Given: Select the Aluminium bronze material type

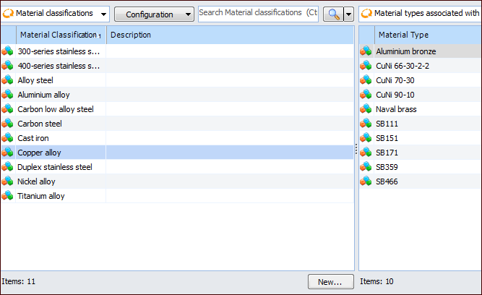Looking at the screenshot, I should pos(406,51).
